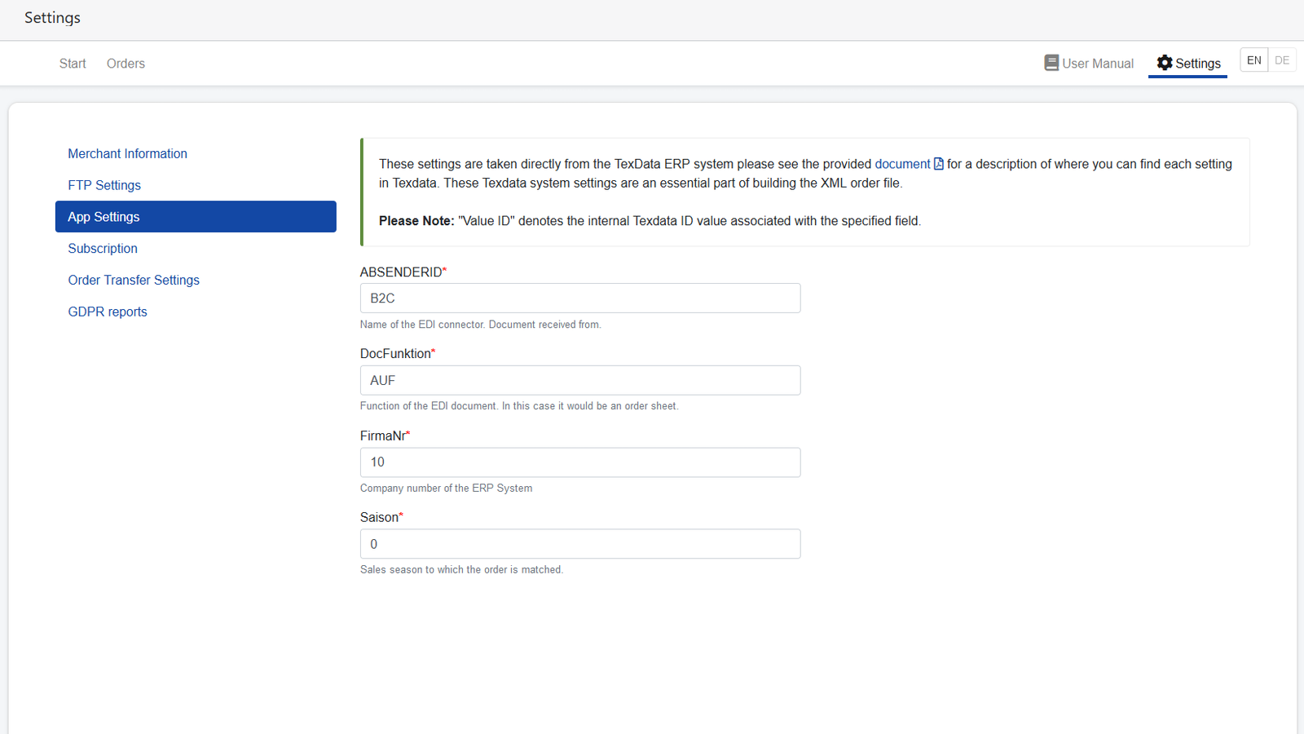Click the Settings gear icon
The image size is (1304, 734).
1164,63
